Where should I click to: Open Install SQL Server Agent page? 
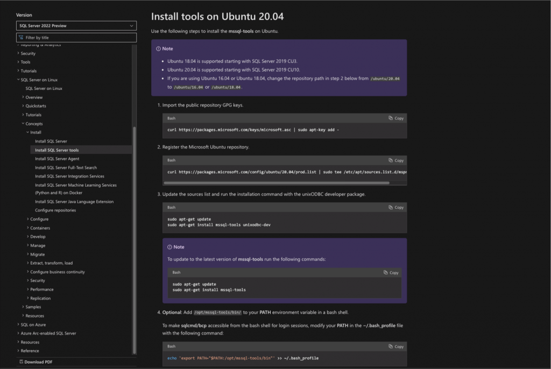(57, 159)
